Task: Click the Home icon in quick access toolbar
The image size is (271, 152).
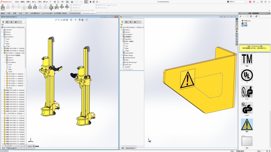Action: tap(55, 2)
